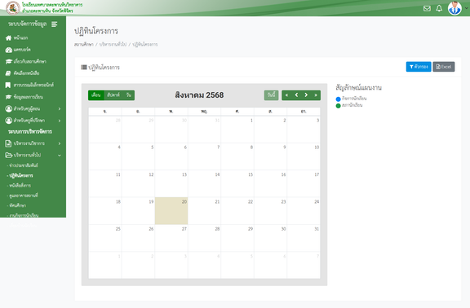Viewport: 470px width, 308px height.
Task: Click the advisor teacher user-circle icon
Action: point(9,121)
